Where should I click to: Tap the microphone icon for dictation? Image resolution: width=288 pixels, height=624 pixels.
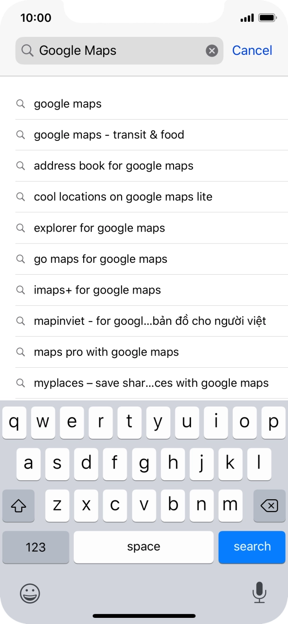(x=259, y=593)
